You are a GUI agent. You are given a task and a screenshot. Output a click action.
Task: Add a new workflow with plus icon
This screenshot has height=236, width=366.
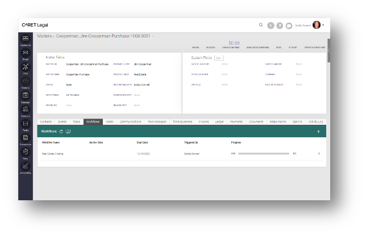tap(318, 131)
